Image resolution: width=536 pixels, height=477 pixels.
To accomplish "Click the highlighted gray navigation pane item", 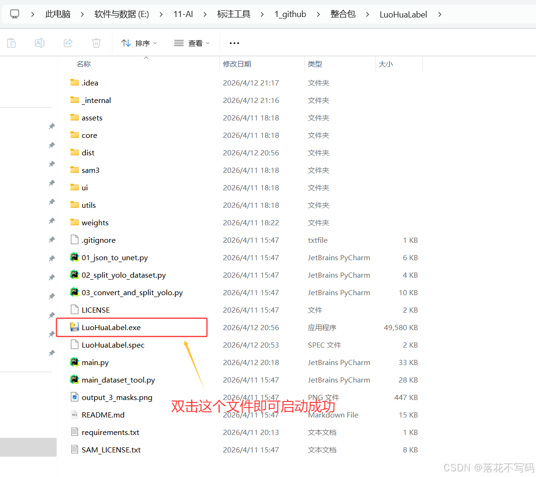I will click(28, 447).
